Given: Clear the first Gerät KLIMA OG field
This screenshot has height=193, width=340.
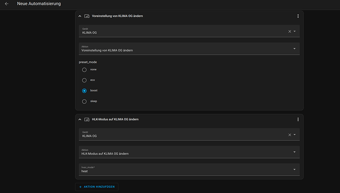Looking at the screenshot, I should click(x=289, y=32).
